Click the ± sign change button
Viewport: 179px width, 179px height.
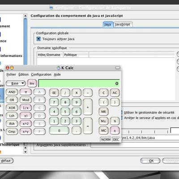pyautogui.click(x=115, y=131)
